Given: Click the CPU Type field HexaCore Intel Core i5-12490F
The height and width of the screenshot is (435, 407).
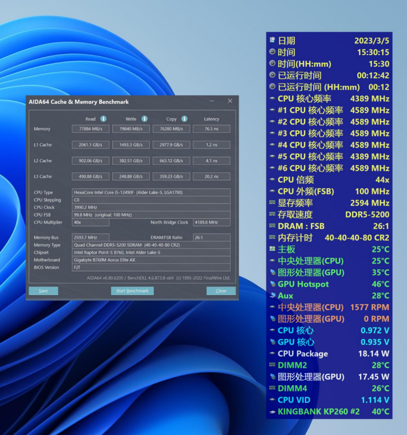Looking at the screenshot, I should pyautogui.click(x=151, y=192).
